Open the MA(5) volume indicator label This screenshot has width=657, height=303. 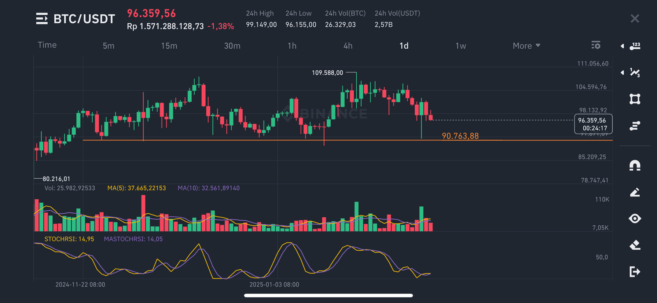tap(136, 188)
